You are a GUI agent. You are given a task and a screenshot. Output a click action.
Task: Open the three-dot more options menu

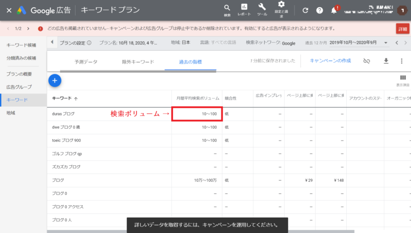coord(402,61)
